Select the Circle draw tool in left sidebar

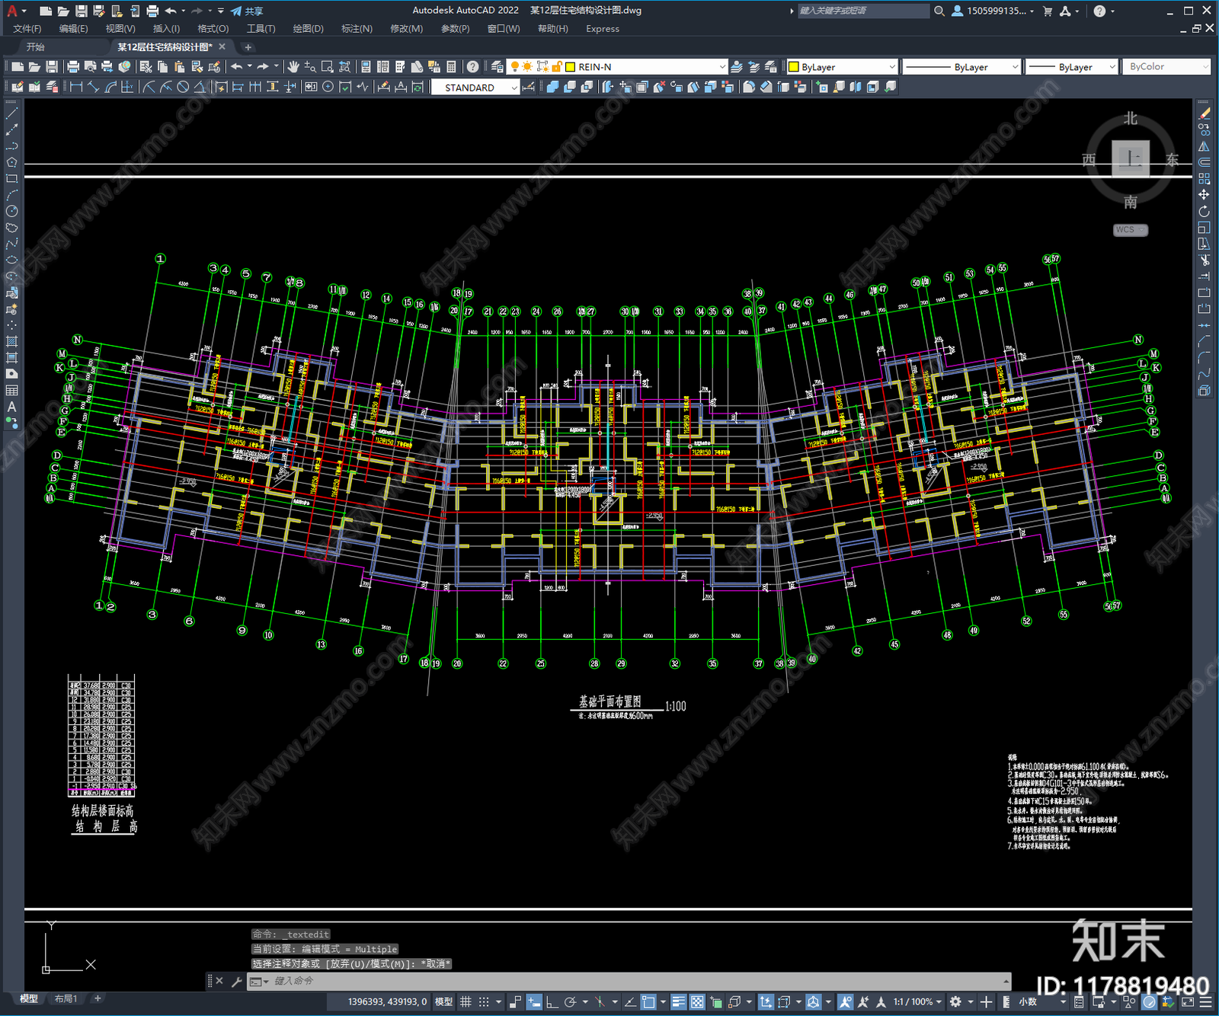[x=11, y=211]
